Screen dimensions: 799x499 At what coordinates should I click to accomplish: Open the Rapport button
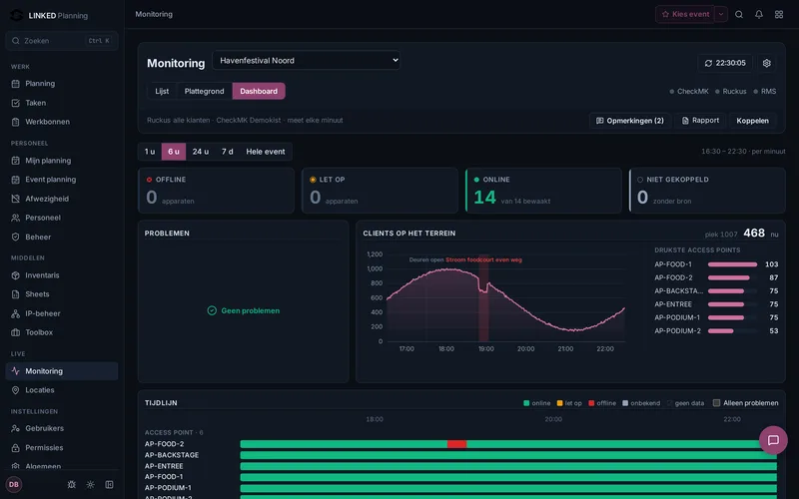point(701,121)
